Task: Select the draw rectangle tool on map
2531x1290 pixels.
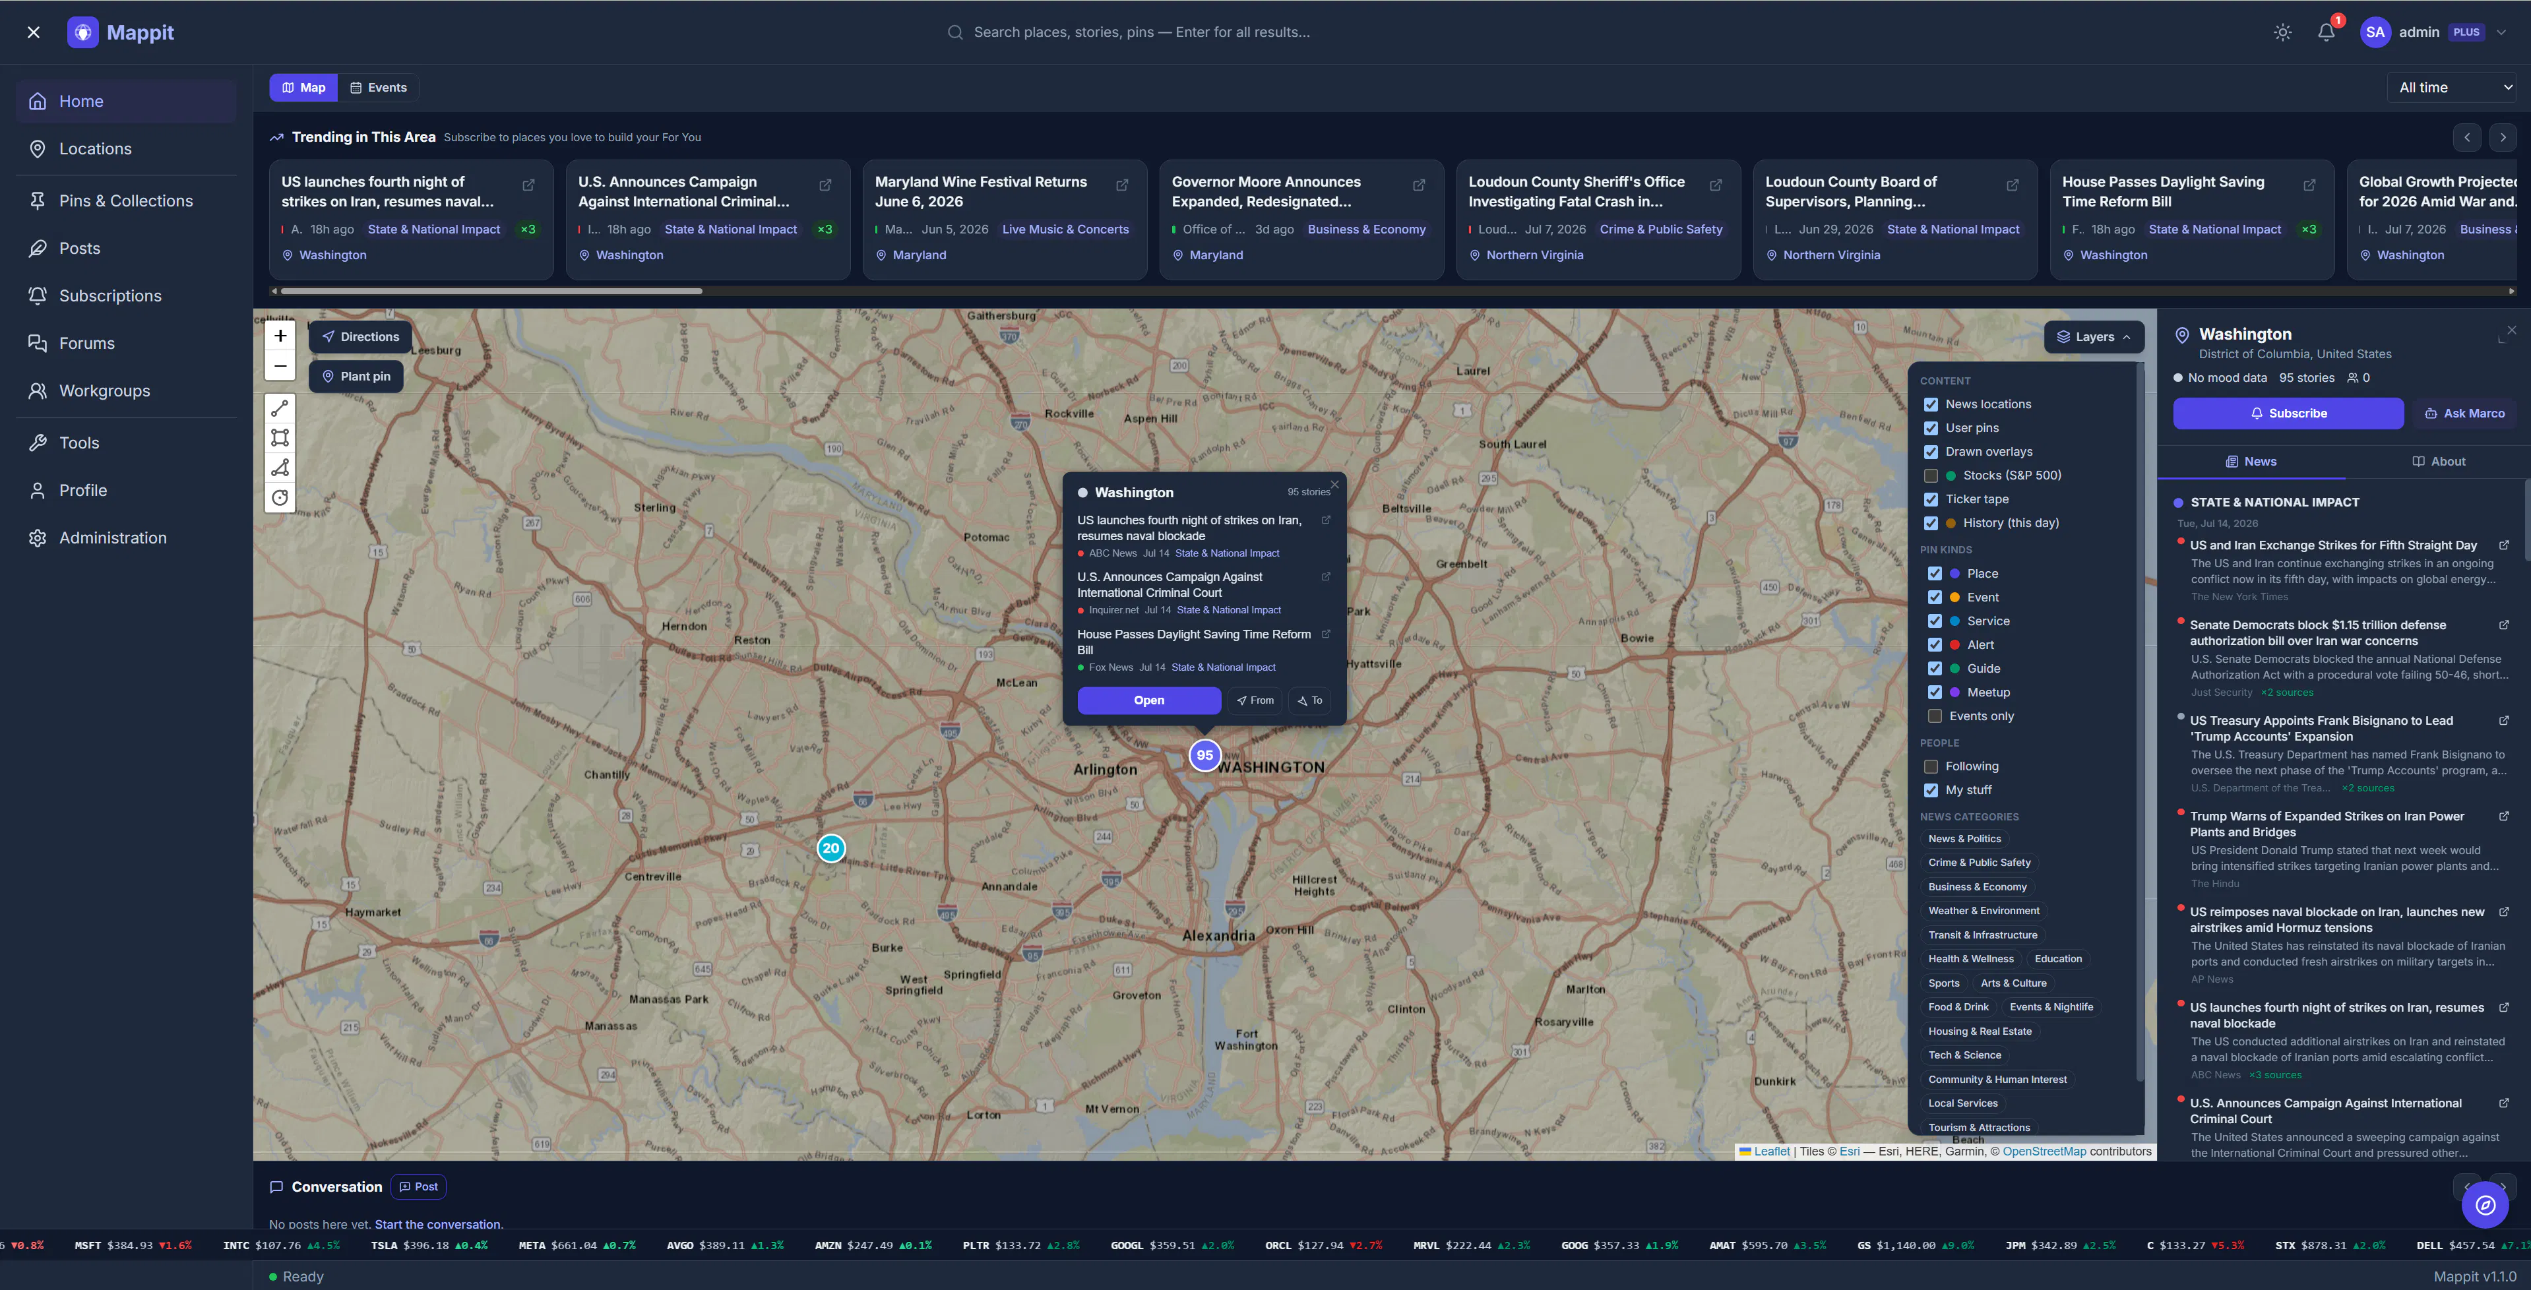Action: (x=280, y=437)
